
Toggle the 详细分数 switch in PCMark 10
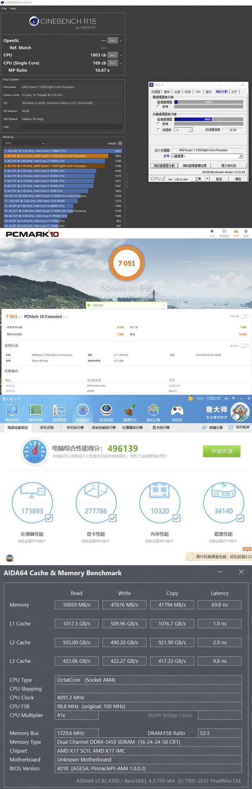pos(244,316)
